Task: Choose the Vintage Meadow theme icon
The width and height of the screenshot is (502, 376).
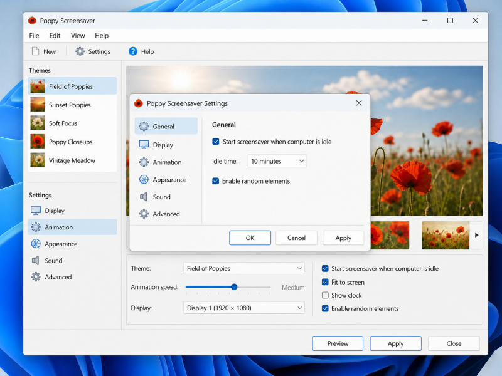Action: (x=38, y=160)
